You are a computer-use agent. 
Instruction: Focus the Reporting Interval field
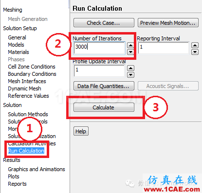tap(164, 48)
